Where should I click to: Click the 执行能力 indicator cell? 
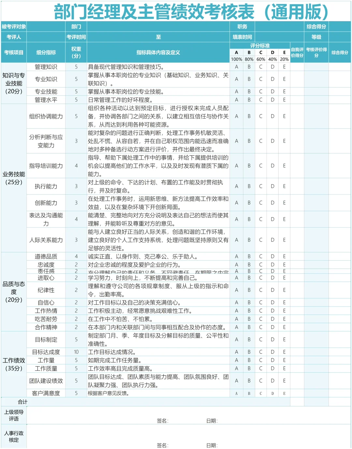(46, 186)
